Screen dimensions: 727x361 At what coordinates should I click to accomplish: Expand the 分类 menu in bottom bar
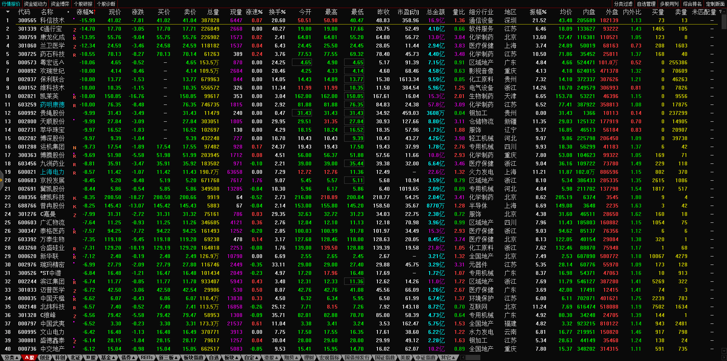pos(11,358)
